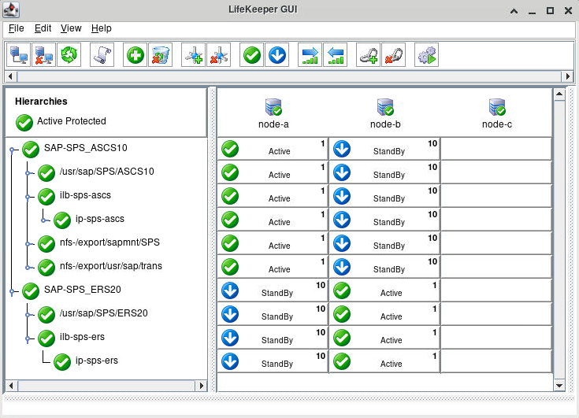Click the In Service green check toolbar icon
Image resolution: width=579 pixels, height=418 pixels.
pyautogui.click(x=252, y=55)
